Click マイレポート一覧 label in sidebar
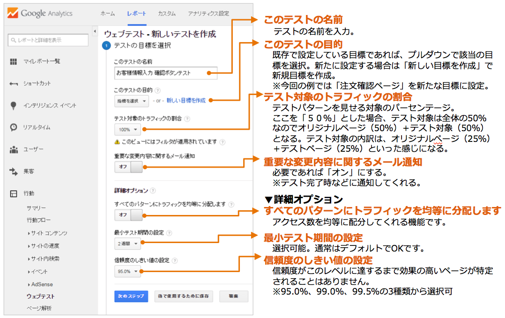 42,61
